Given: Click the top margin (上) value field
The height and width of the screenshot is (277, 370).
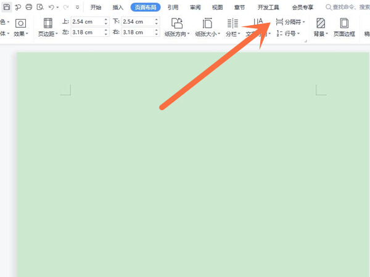Looking at the screenshot, I should [86, 22].
